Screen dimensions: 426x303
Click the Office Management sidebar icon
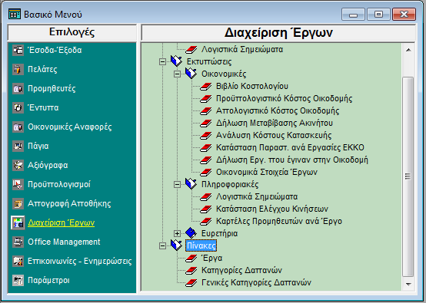click(18, 242)
